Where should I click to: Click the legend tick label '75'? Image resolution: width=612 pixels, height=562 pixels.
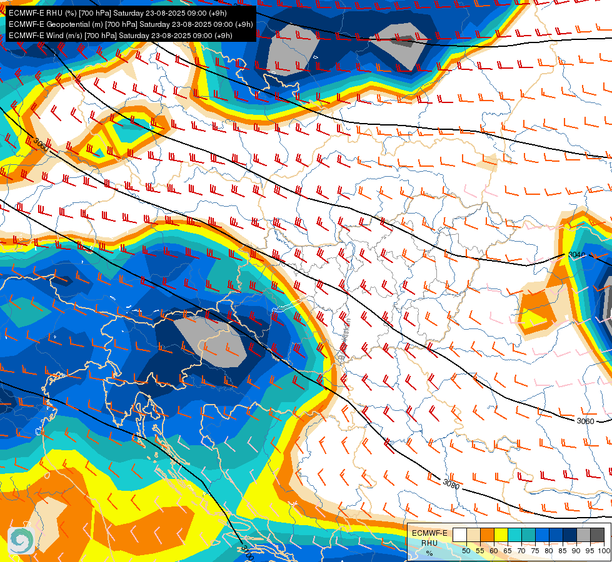tap(534, 551)
